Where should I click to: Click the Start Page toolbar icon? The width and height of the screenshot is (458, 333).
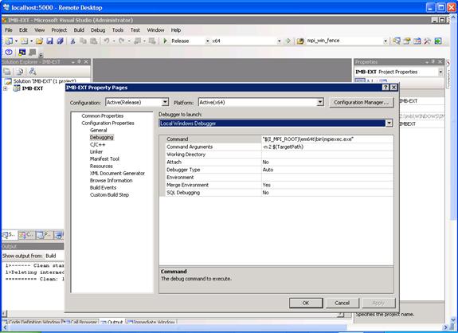438,41
